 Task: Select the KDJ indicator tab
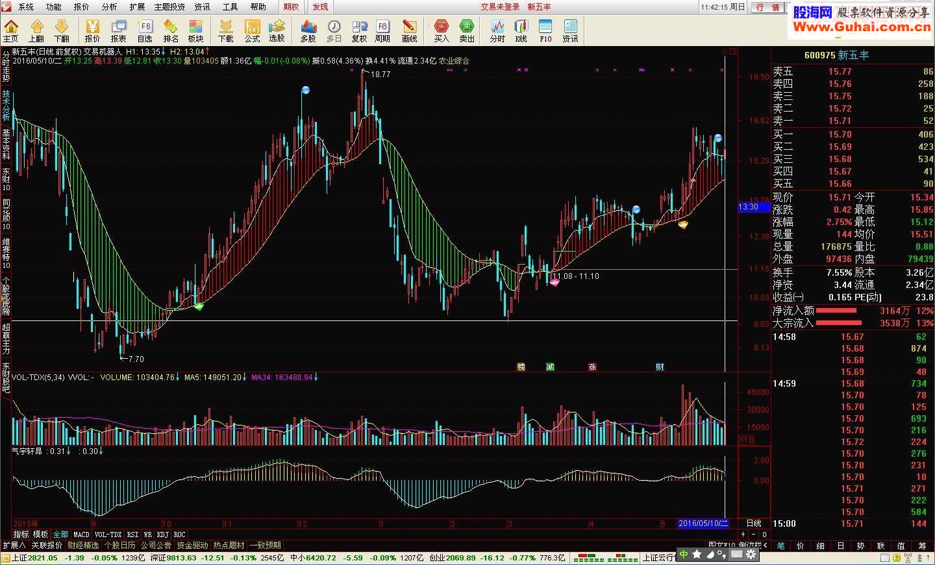(163, 535)
